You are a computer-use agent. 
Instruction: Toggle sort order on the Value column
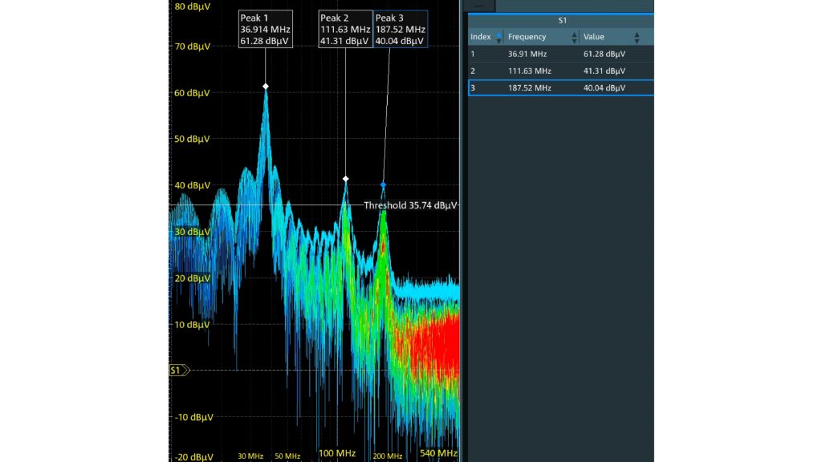(637, 38)
